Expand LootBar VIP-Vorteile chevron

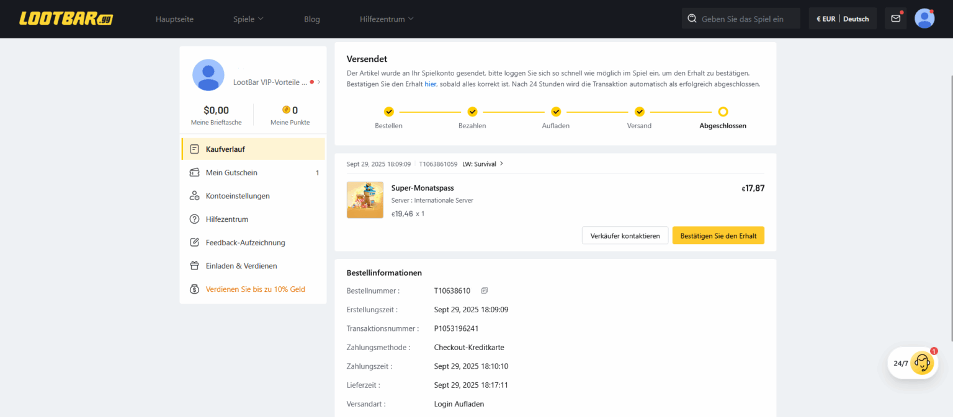[x=318, y=82]
